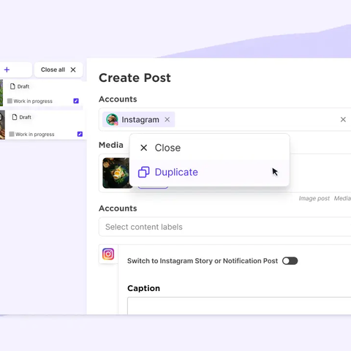This screenshot has width=351, height=351.
Task: Remove the Instagram account chip
Action: (167, 119)
